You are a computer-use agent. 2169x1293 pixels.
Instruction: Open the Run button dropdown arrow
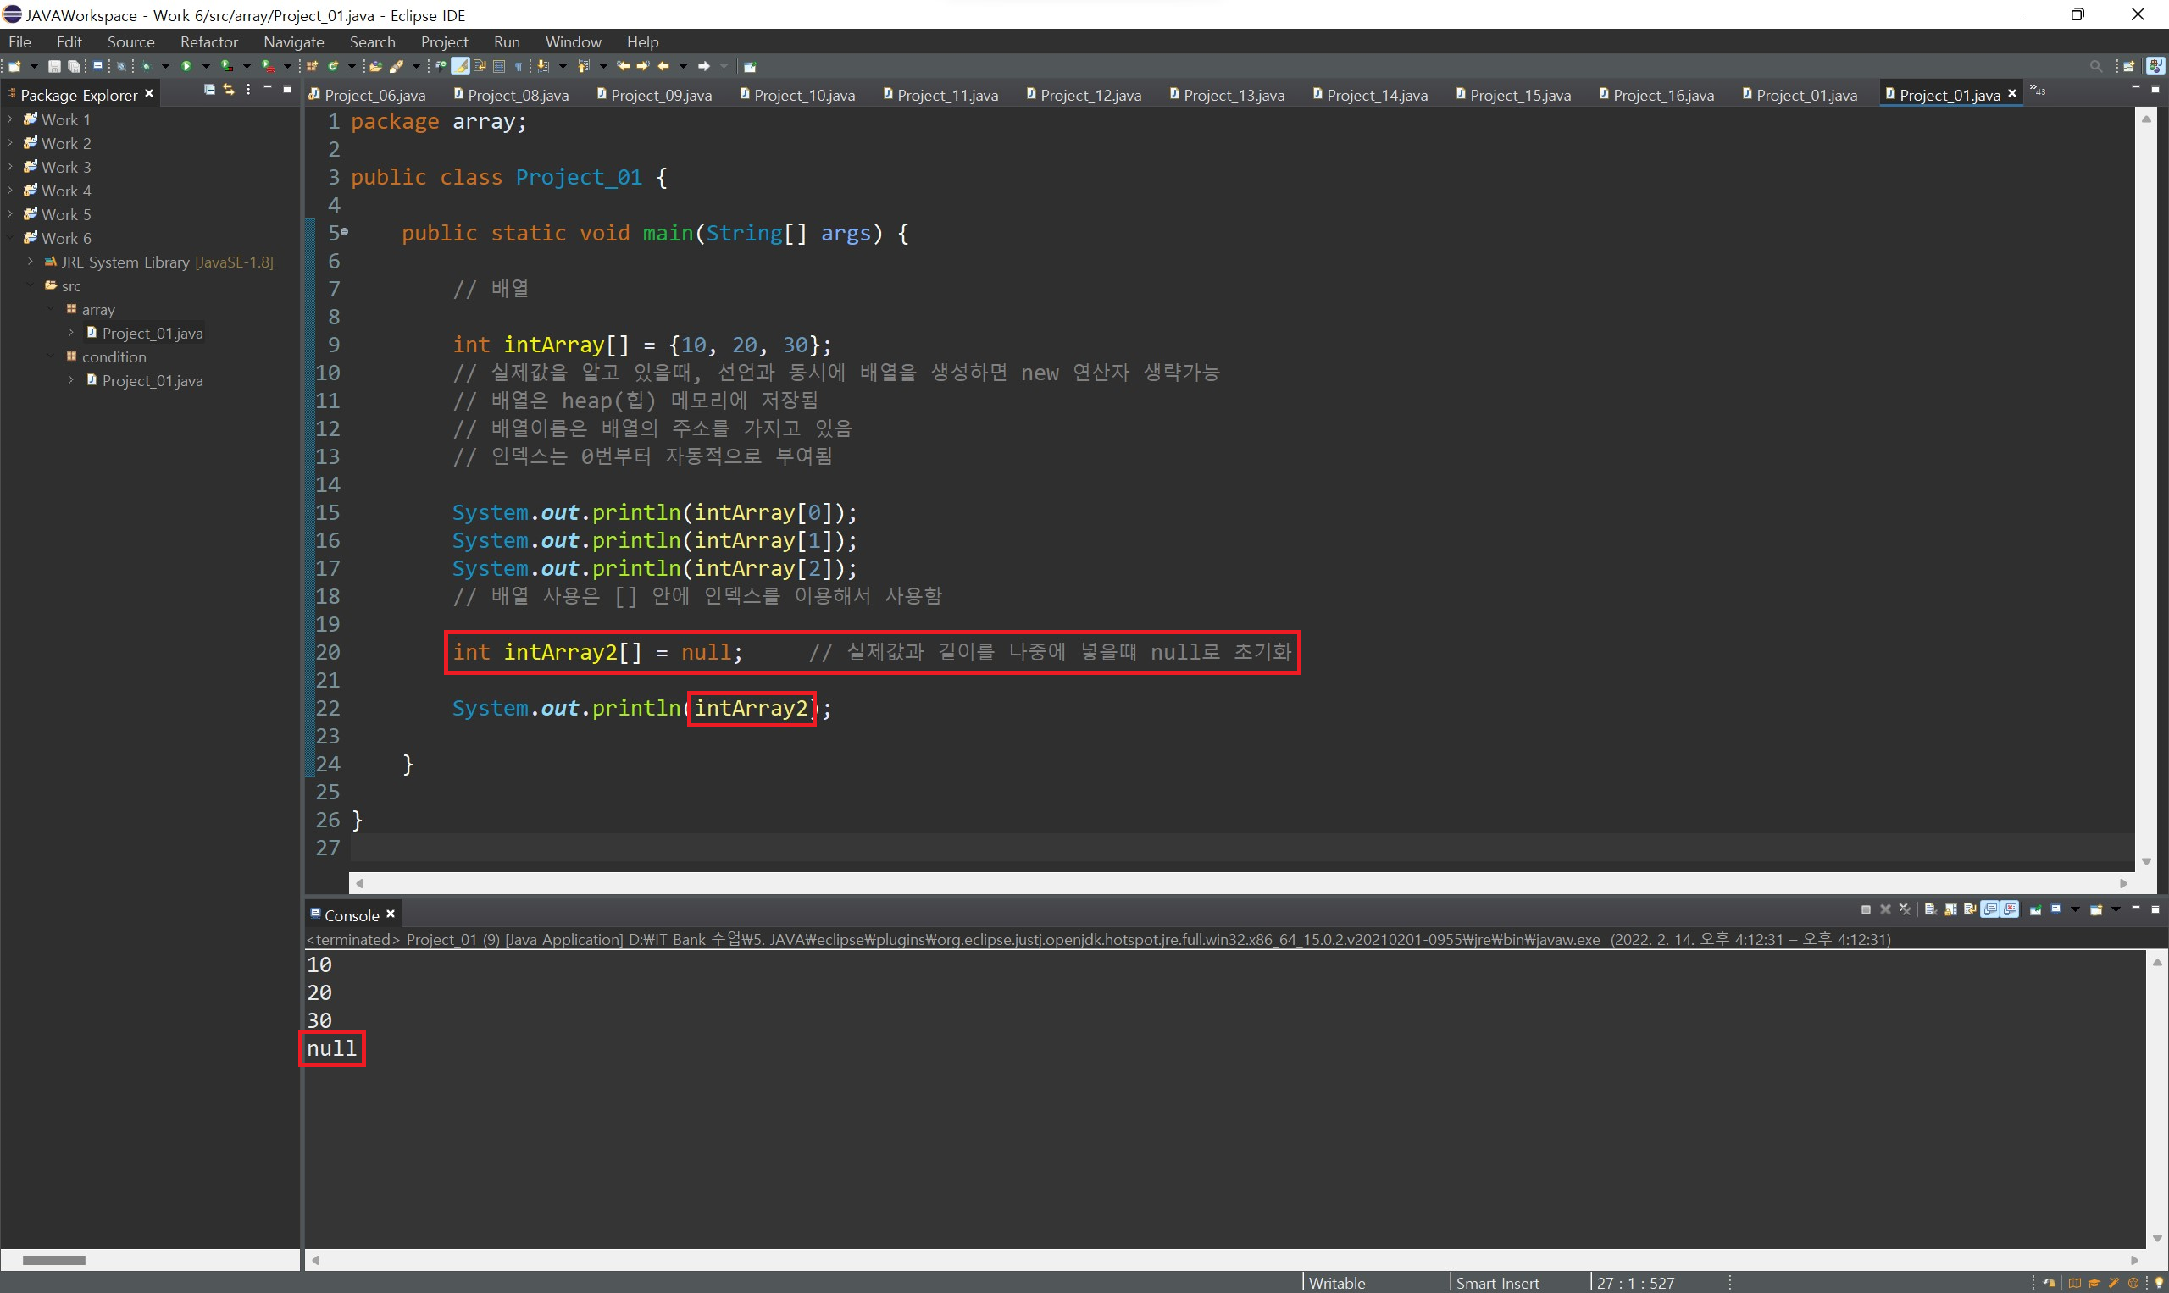click(x=206, y=66)
